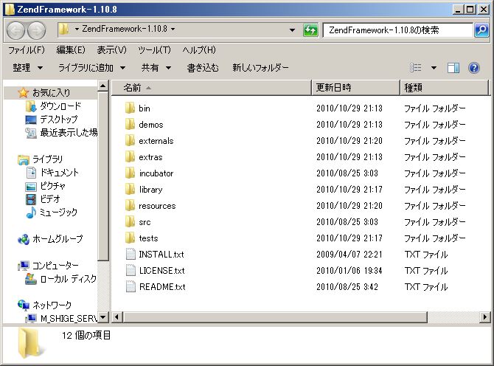Click the horizontal scrollbar thumb
Viewport: 494px width, 366px height.
275,317
